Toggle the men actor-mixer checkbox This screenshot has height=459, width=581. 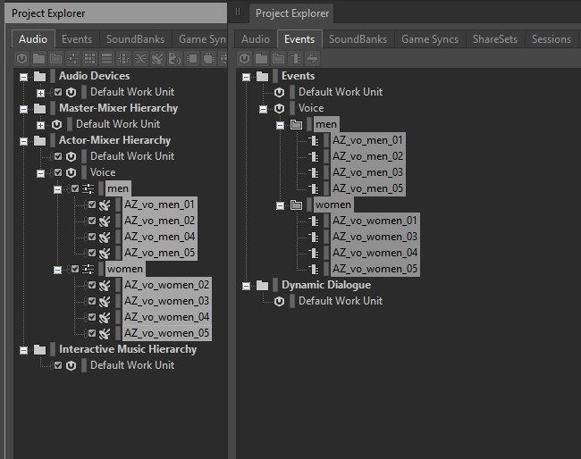75,188
